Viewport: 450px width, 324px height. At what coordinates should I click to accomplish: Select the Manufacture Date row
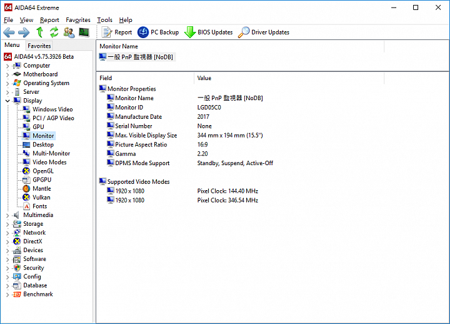(x=158, y=117)
